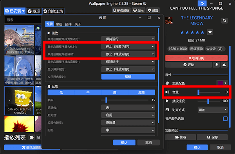Image resolution: width=235 pixels, height=154 pixels.
Task: Open the dropdown for 显示屏休眠时
Action: [x=128, y=69]
